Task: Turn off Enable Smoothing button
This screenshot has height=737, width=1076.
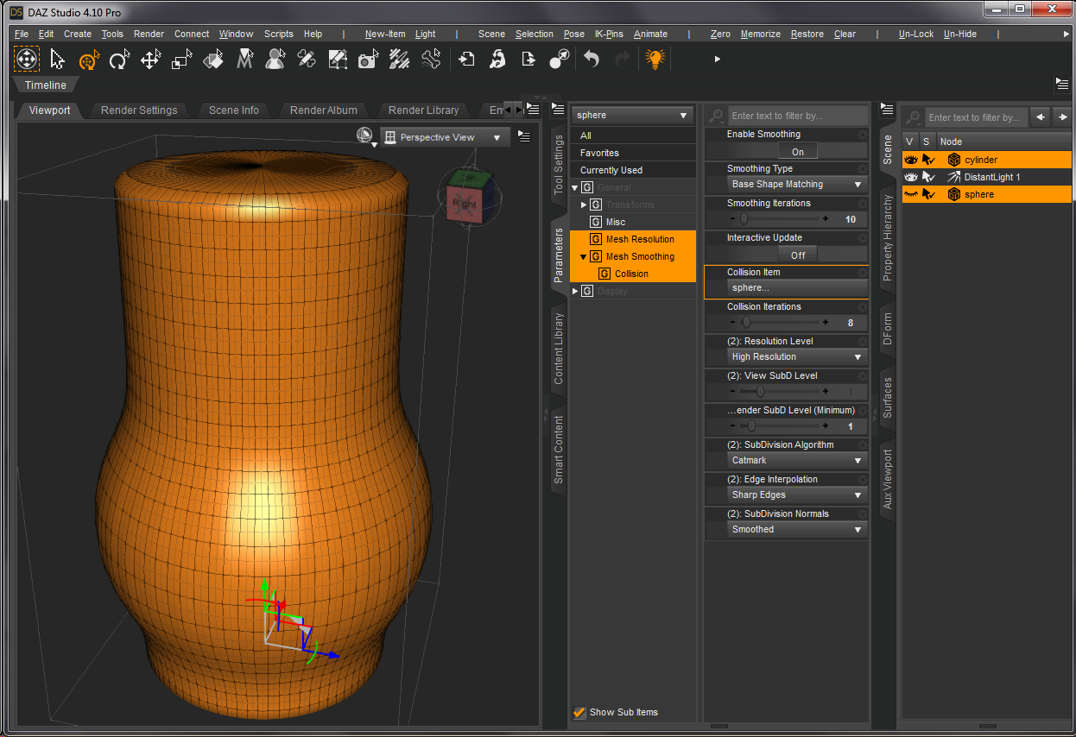Action: tap(797, 152)
